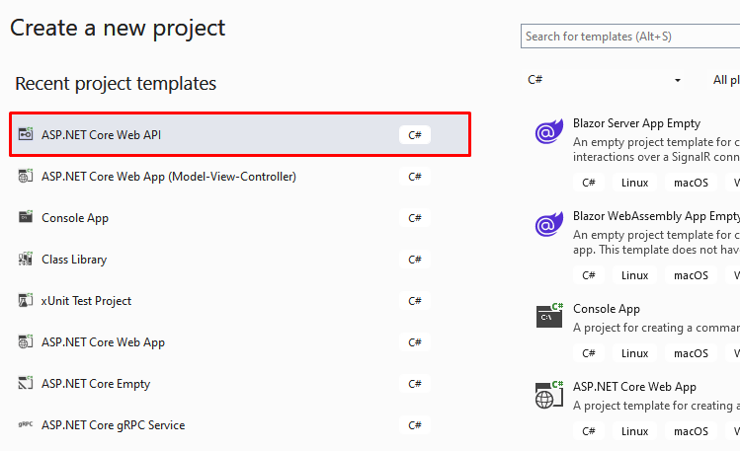Click the Linux tag under Blazor Server App Empty

[x=634, y=183]
